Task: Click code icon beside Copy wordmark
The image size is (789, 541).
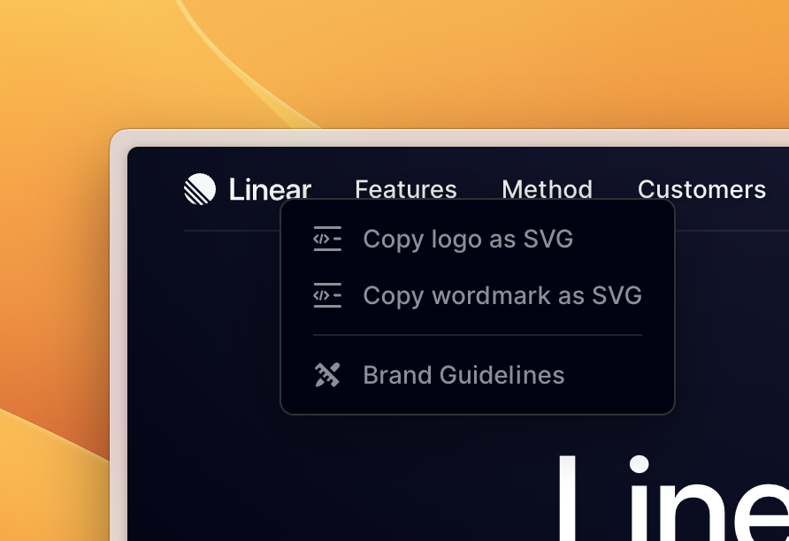Action: coord(327,295)
